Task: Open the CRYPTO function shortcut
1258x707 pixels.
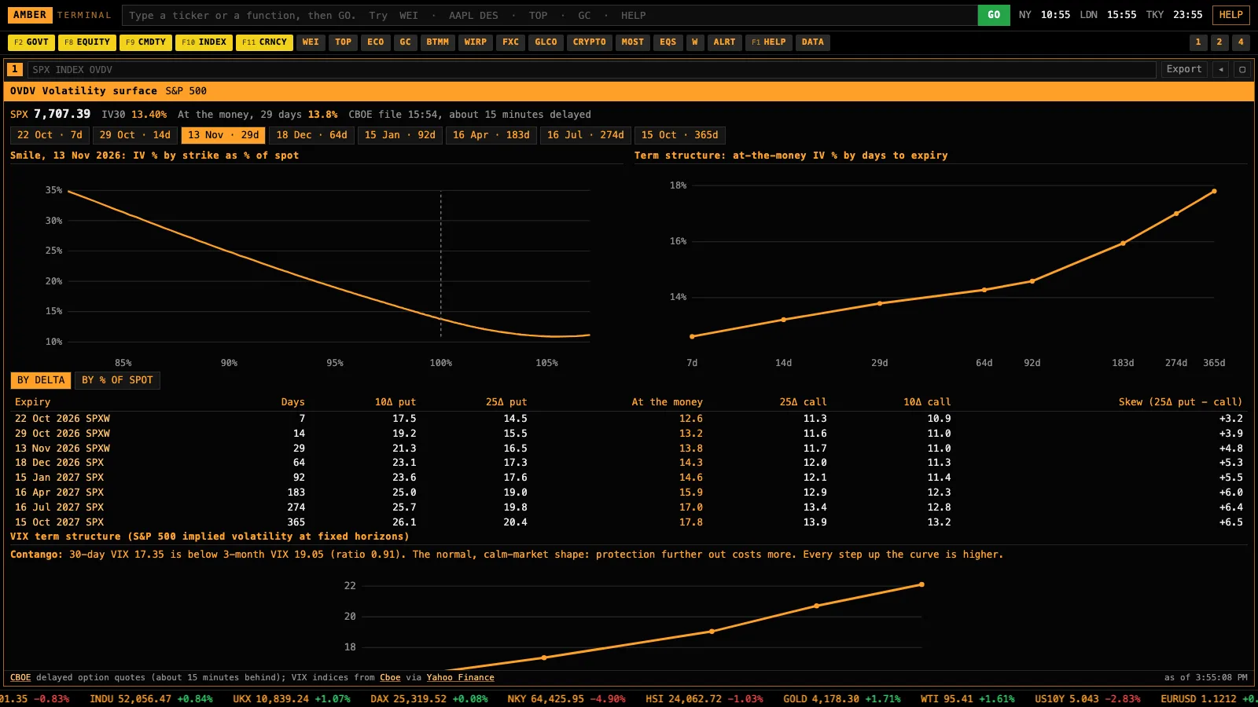Action: [590, 42]
